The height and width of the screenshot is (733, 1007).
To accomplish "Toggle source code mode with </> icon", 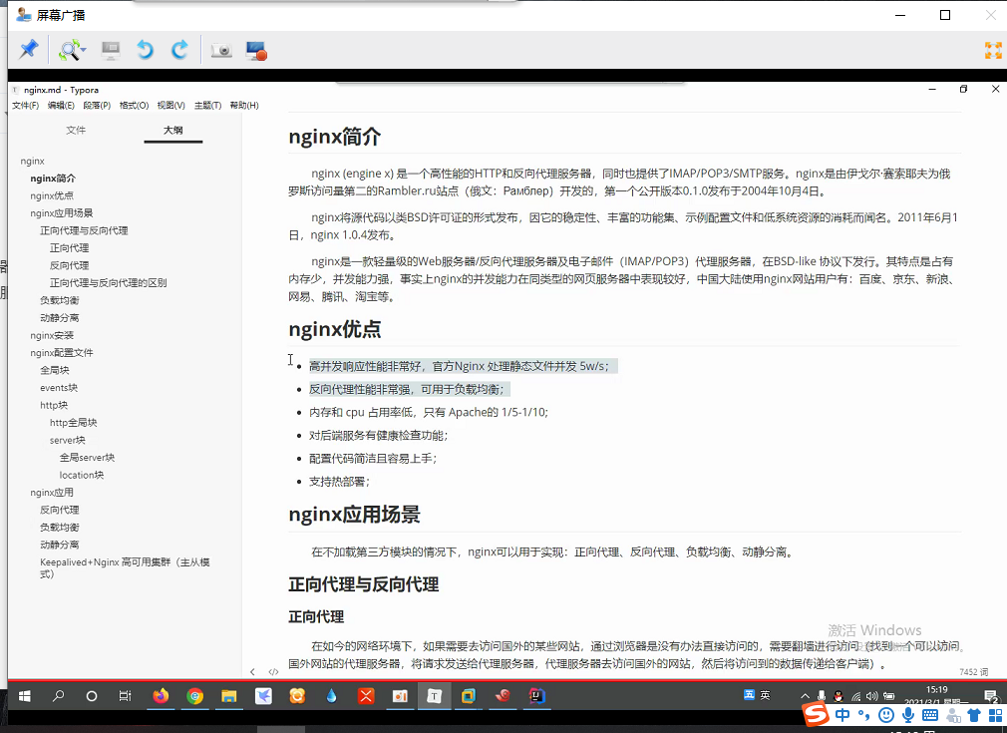I will 273,672.
